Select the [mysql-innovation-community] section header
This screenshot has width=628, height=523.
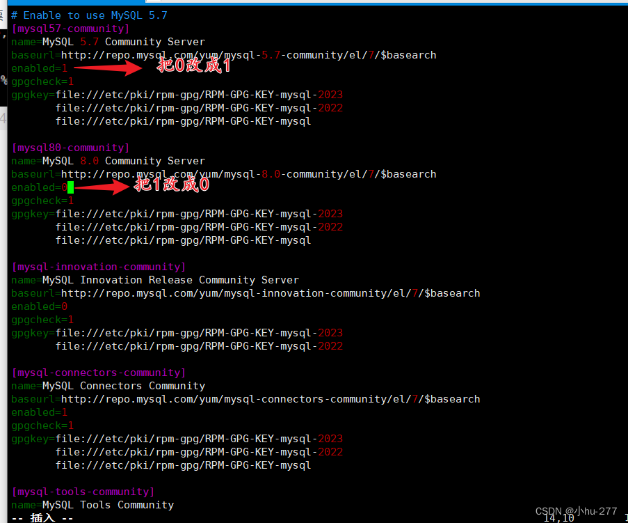pyautogui.click(x=99, y=267)
